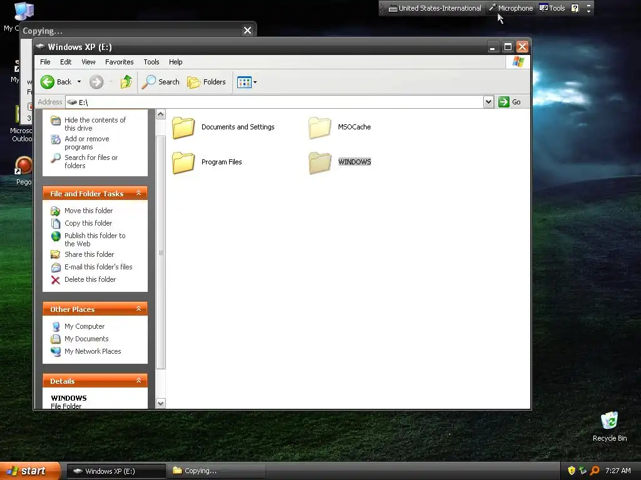Image resolution: width=641 pixels, height=480 pixels.
Task: Click the Forward arrow icon
Action: click(x=96, y=82)
